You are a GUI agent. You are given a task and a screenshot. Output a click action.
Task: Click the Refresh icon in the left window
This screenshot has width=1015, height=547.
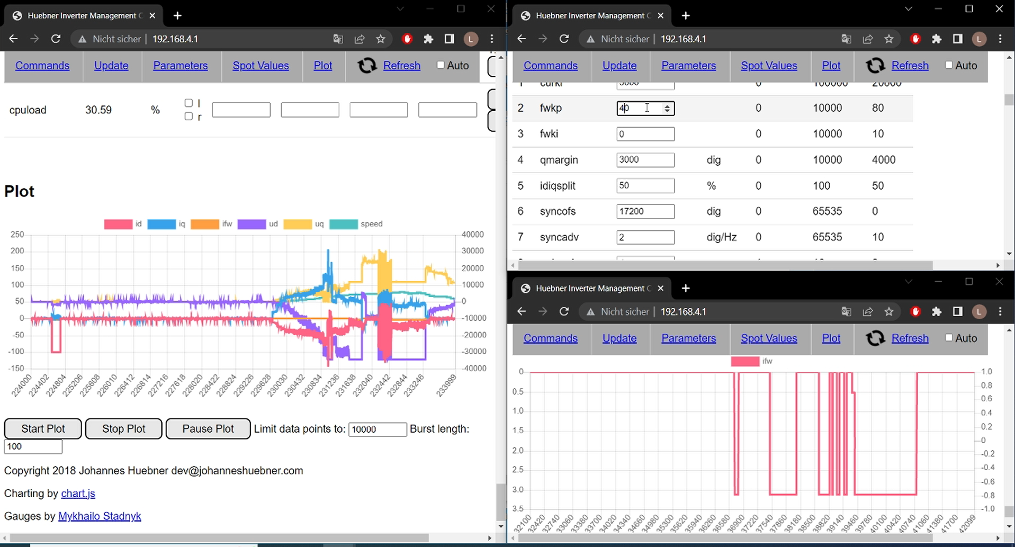[x=367, y=66]
